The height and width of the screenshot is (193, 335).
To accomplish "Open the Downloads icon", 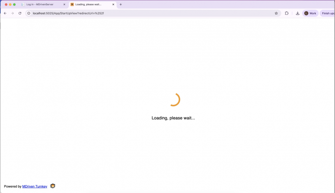I will (x=297, y=13).
